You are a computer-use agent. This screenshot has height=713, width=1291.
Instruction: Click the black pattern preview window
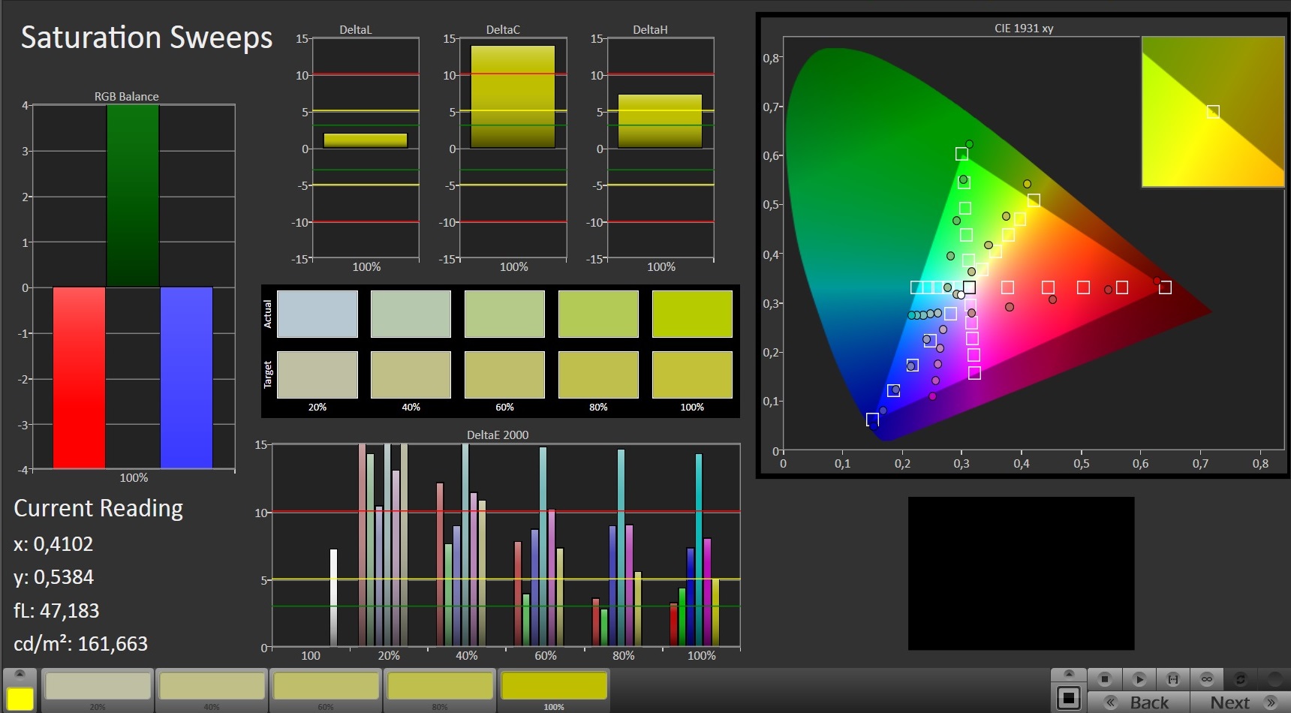tap(1021, 573)
